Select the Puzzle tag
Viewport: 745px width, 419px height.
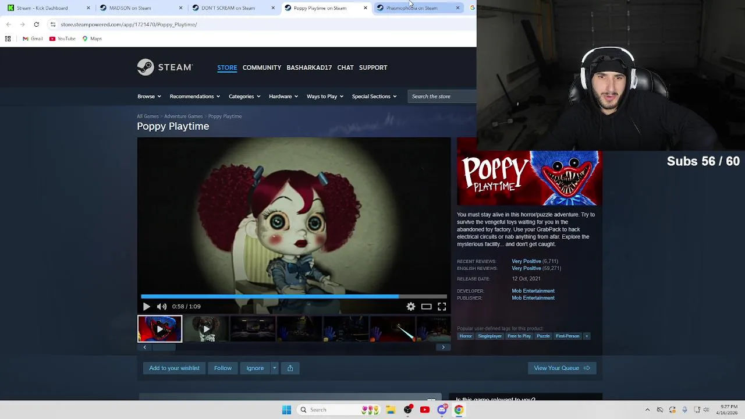[543, 336]
